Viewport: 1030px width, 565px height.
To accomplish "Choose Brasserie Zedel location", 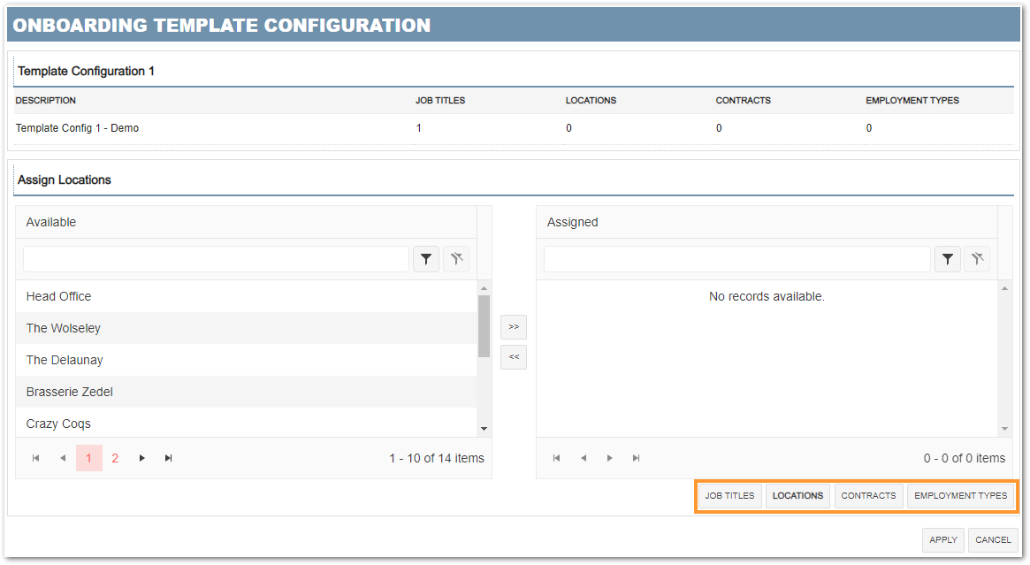I will [x=70, y=392].
